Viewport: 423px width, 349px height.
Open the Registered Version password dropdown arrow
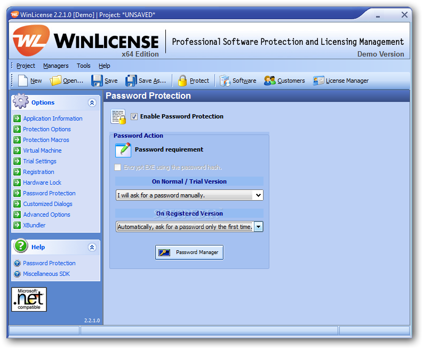[x=258, y=227]
